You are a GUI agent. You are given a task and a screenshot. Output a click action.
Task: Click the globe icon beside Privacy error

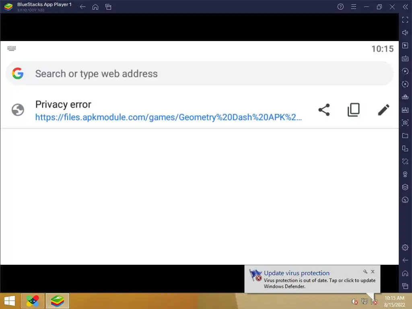[x=18, y=110]
